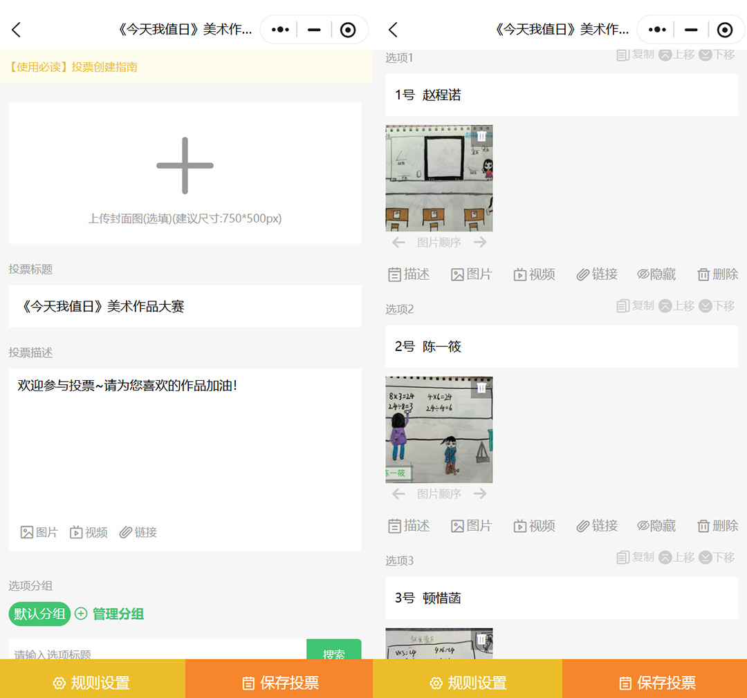Click the 投票标题 title input field
Viewport: 747px width, 698px height.
[x=185, y=306]
